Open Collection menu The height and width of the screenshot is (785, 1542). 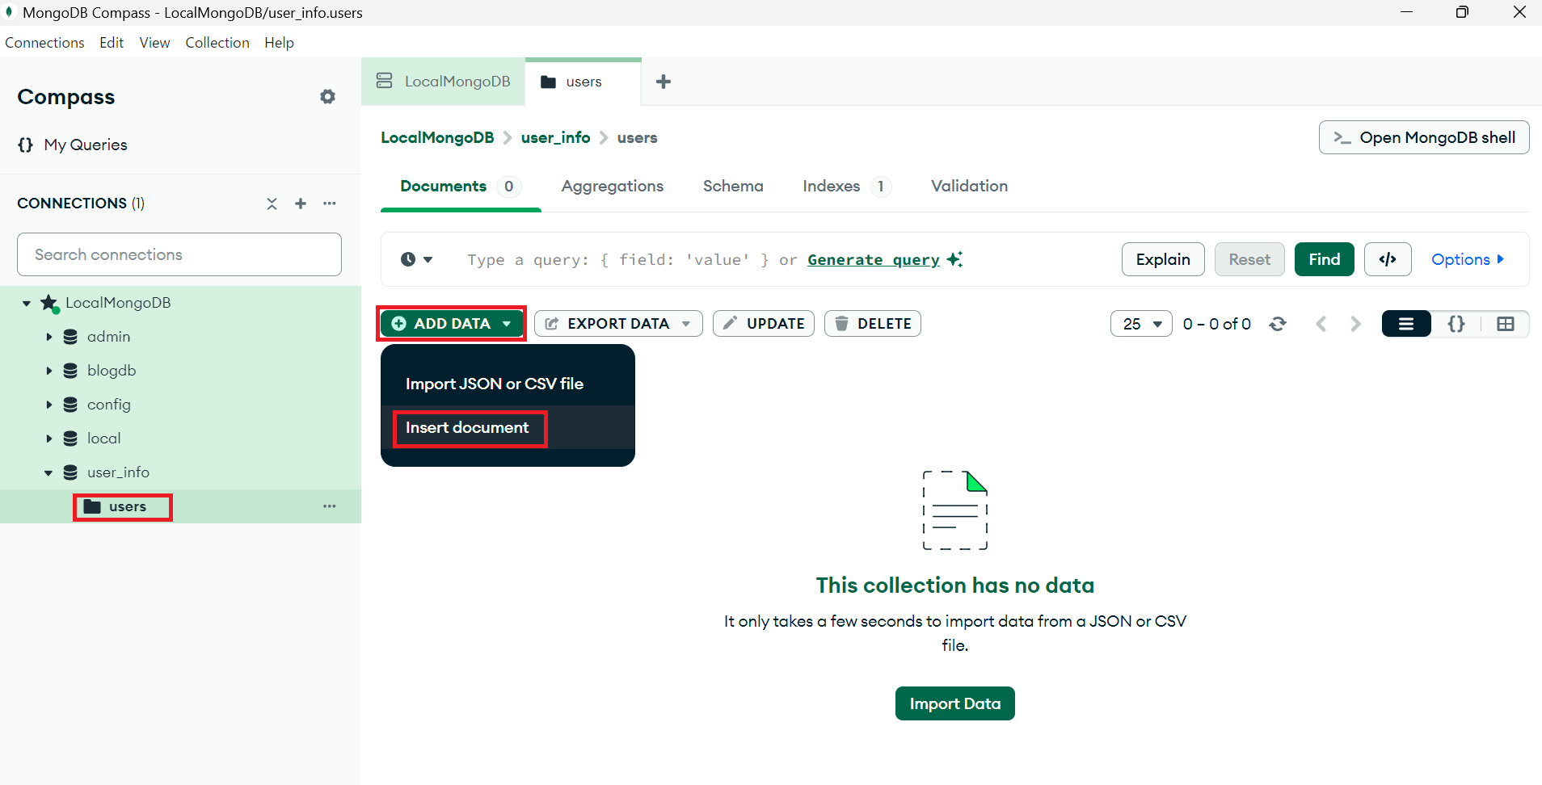217,43
